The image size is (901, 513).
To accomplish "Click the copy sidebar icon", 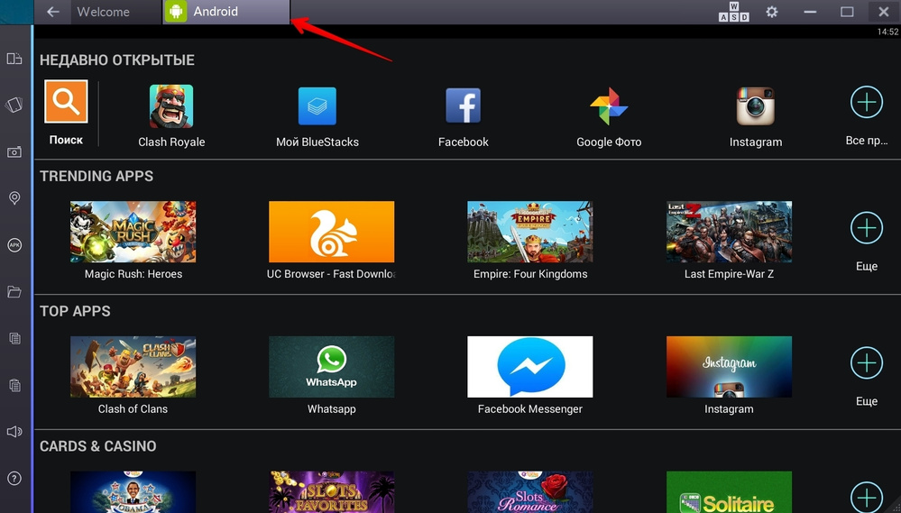I will click(15, 338).
